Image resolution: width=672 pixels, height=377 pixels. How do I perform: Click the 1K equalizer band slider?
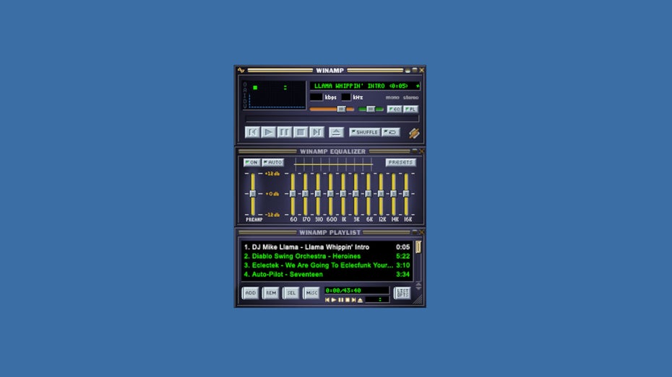pyautogui.click(x=343, y=194)
